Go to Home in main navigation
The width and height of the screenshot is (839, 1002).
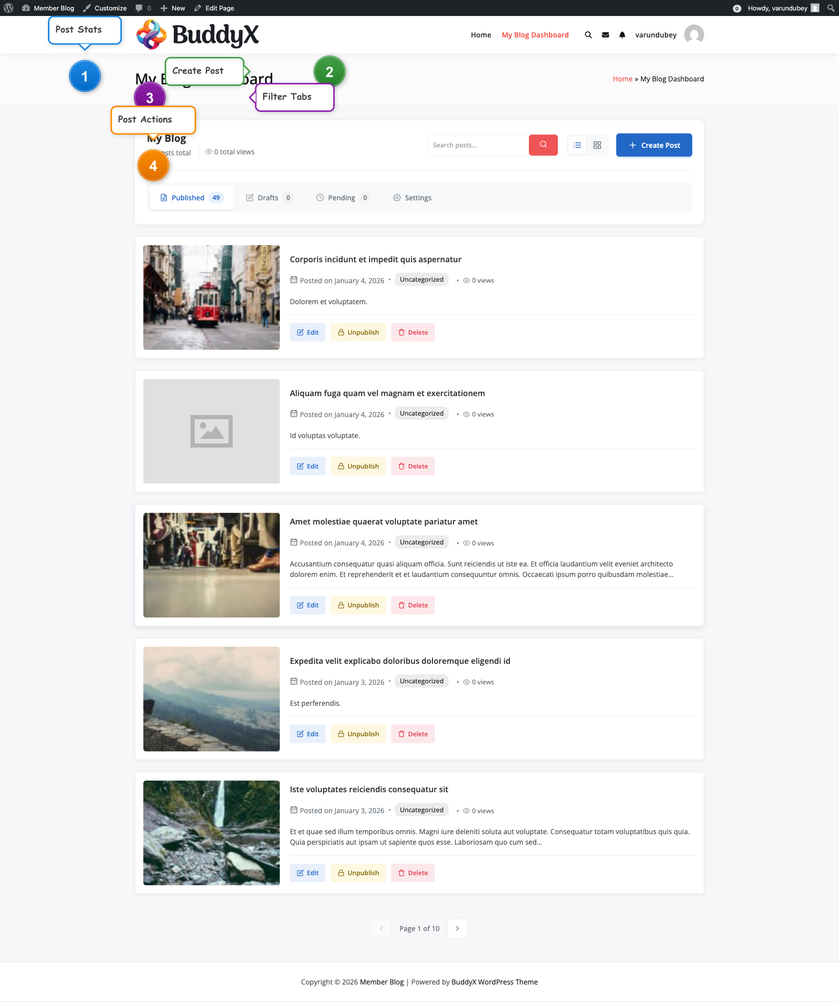[x=481, y=34]
